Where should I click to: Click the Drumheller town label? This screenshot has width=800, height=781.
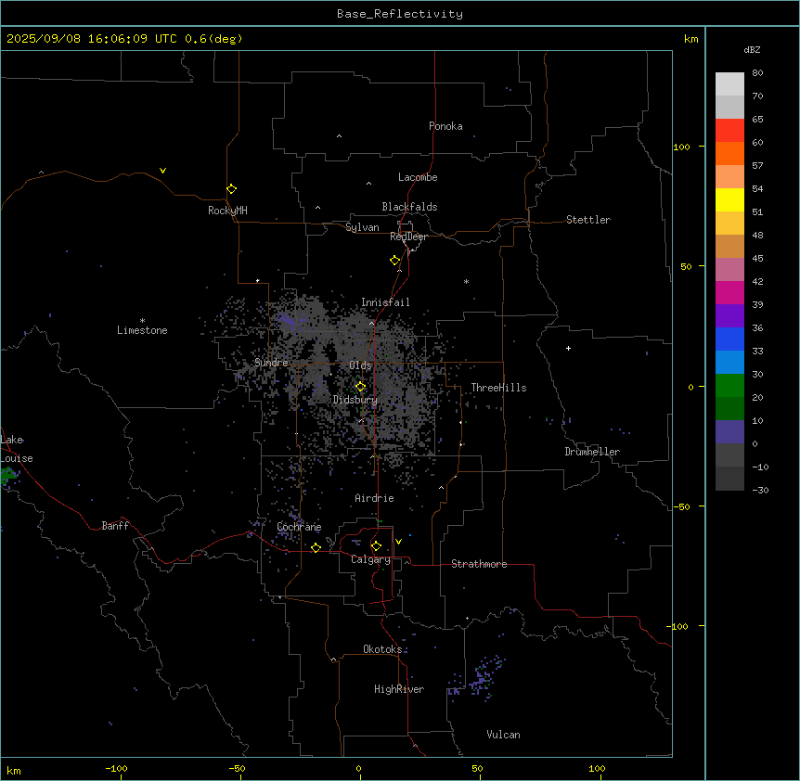click(x=592, y=452)
